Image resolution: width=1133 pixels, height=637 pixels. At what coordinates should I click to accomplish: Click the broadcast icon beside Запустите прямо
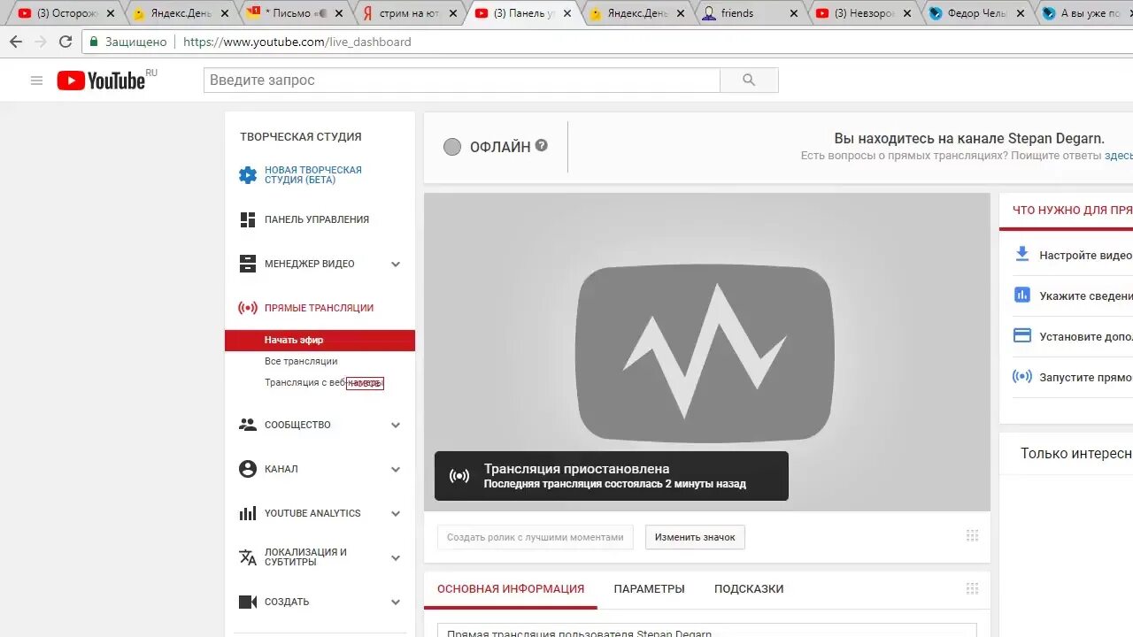1022,377
